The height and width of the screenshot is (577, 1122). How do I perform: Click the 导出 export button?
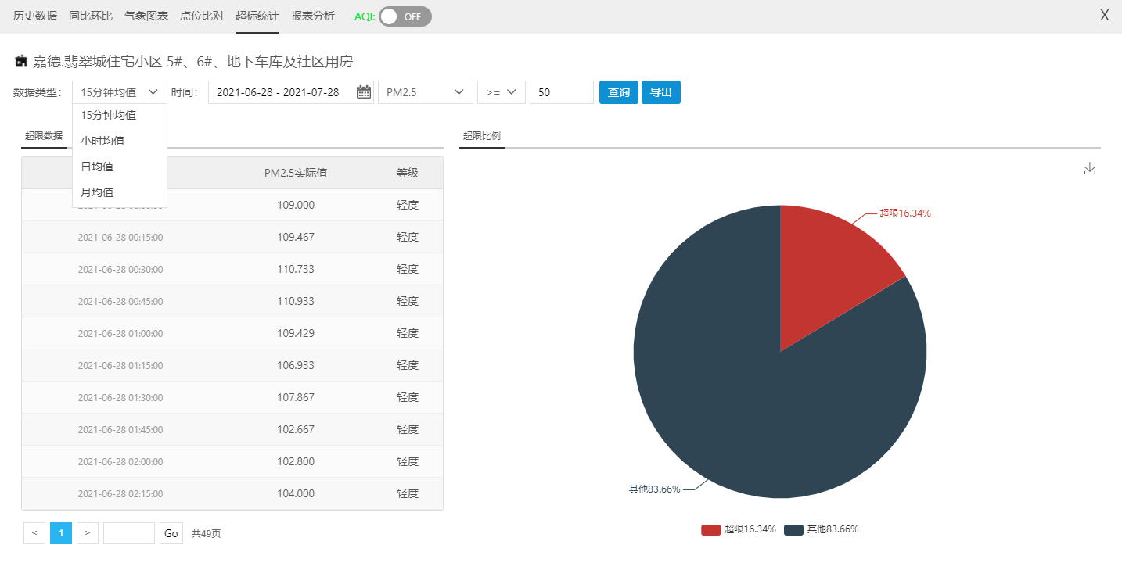pos(660,92)
